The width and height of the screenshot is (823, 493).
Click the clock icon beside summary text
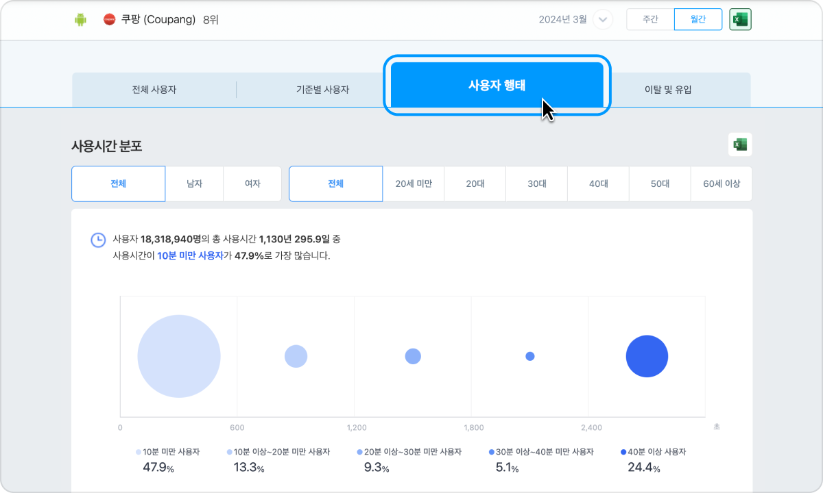pos(99,240)
